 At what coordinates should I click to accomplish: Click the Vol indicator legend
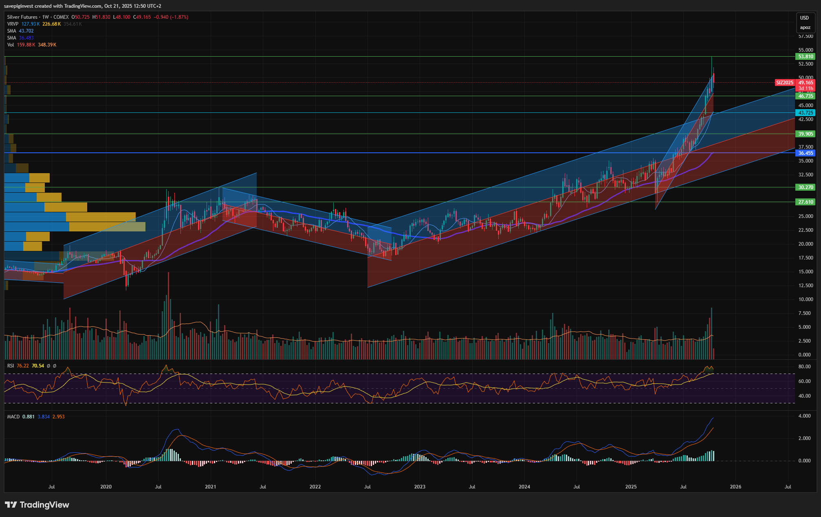point(10,45)
